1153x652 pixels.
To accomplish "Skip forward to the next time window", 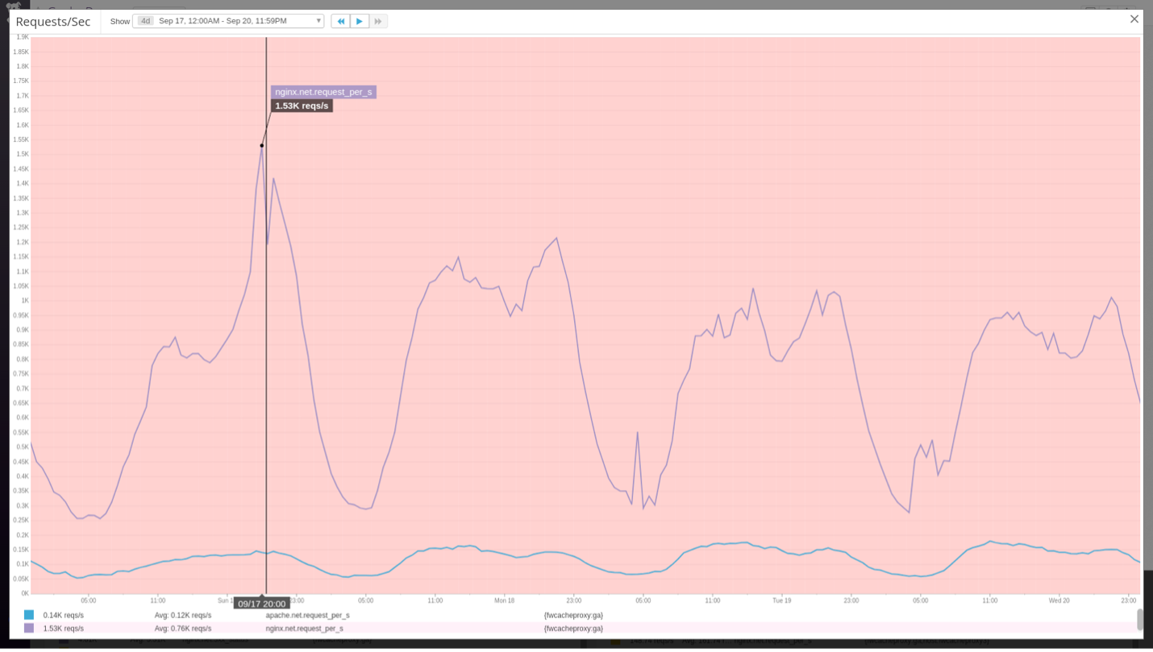I will click(378, 21).
